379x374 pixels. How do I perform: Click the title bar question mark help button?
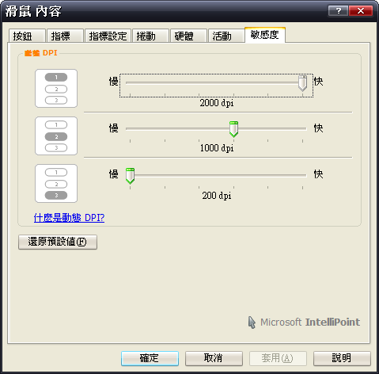tap(338, 11)
